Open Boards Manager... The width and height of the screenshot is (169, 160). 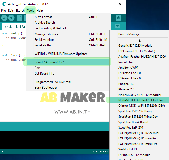coord(139,34)
